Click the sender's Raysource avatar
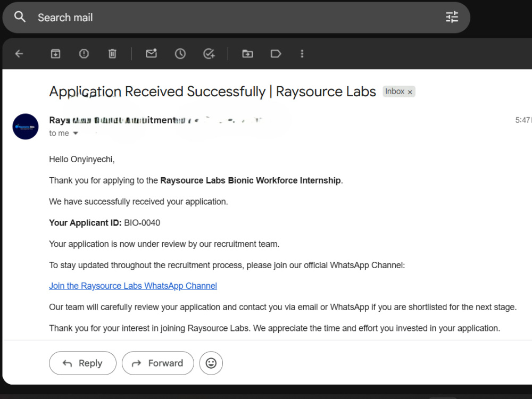Viewport: 532px width, 399px height. [x=26, y=127]
